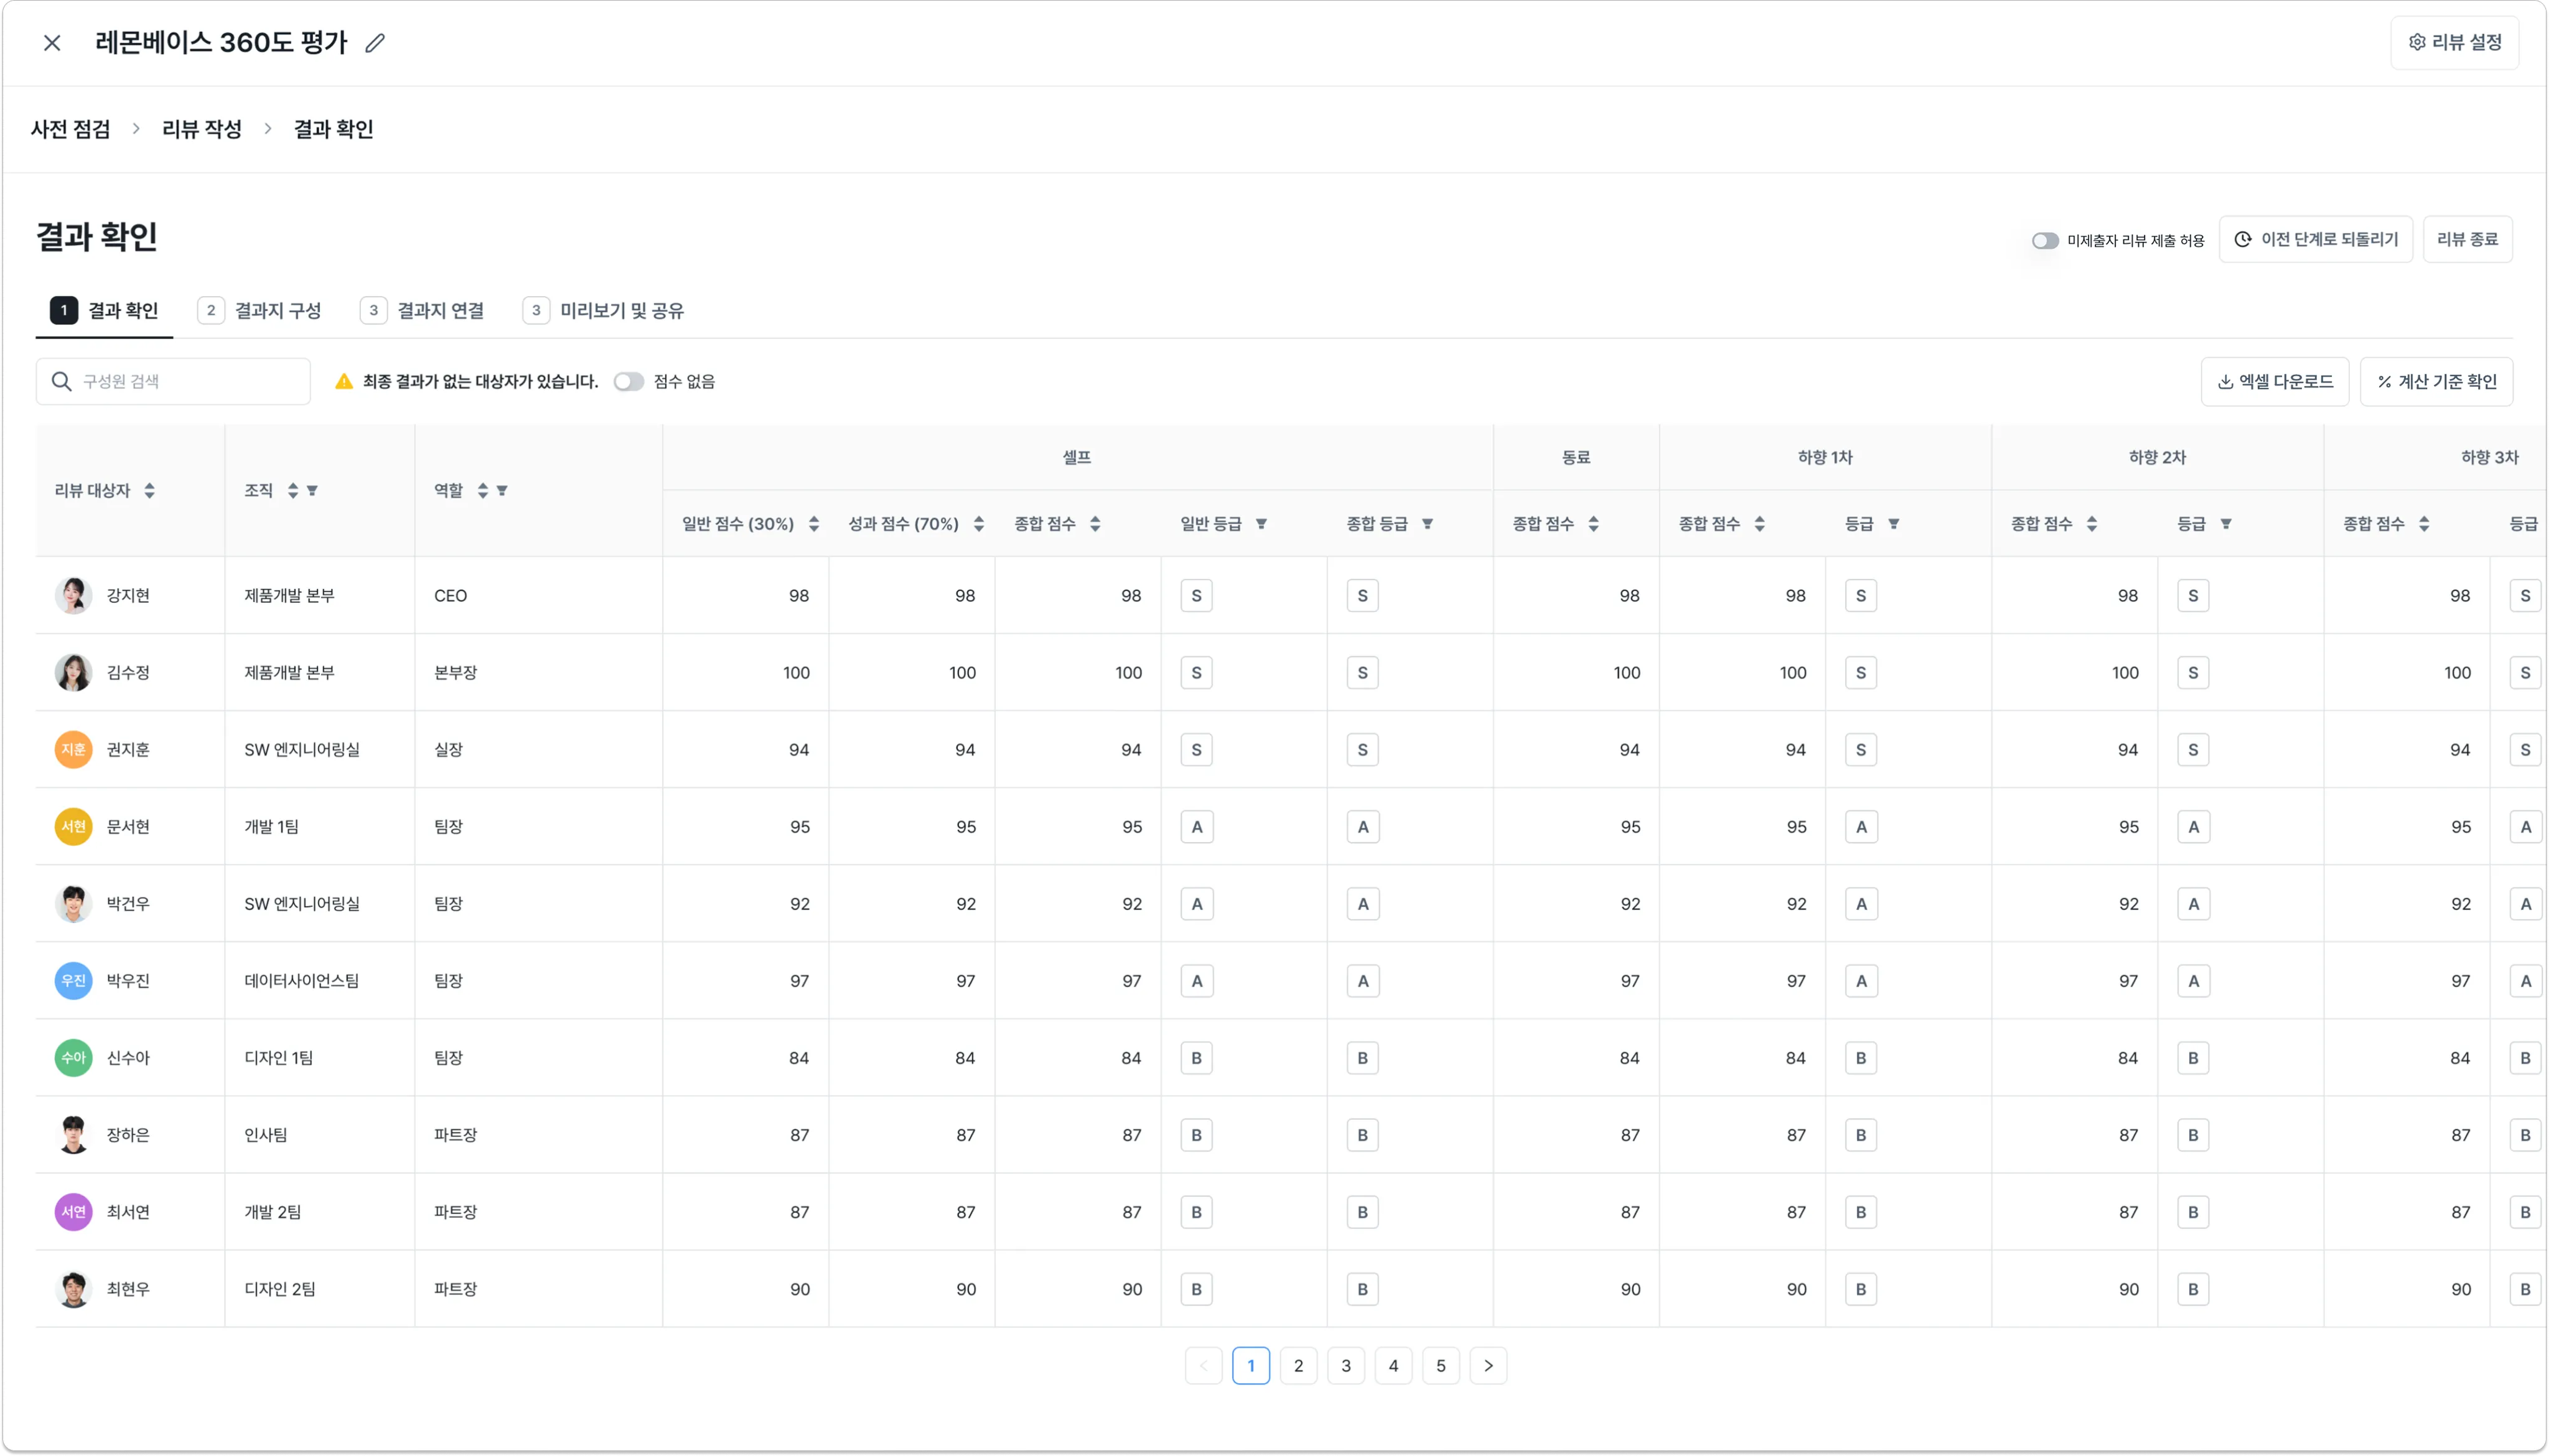Toggle 미제출자 리뷰 제출 허용 switch
2549x1456 pixels.
(x=2045, y=241)
